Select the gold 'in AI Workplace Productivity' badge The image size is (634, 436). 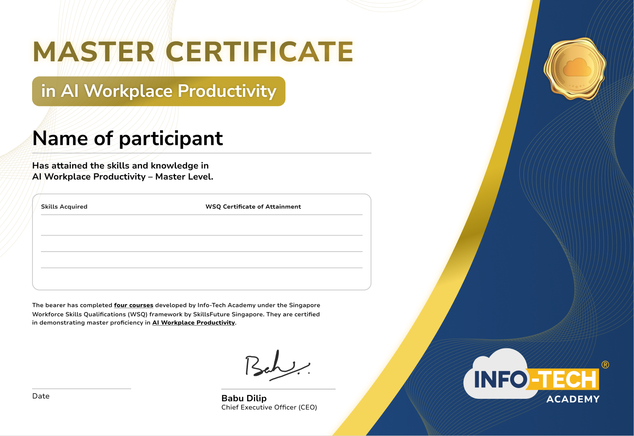tap(158, 91)
